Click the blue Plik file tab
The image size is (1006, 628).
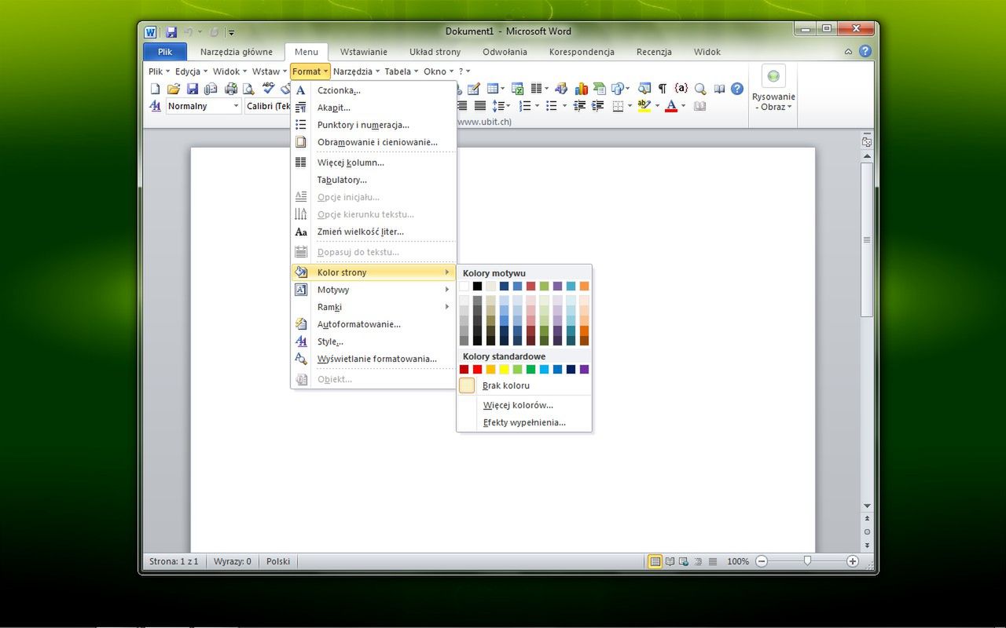click(x=165, y=52)
